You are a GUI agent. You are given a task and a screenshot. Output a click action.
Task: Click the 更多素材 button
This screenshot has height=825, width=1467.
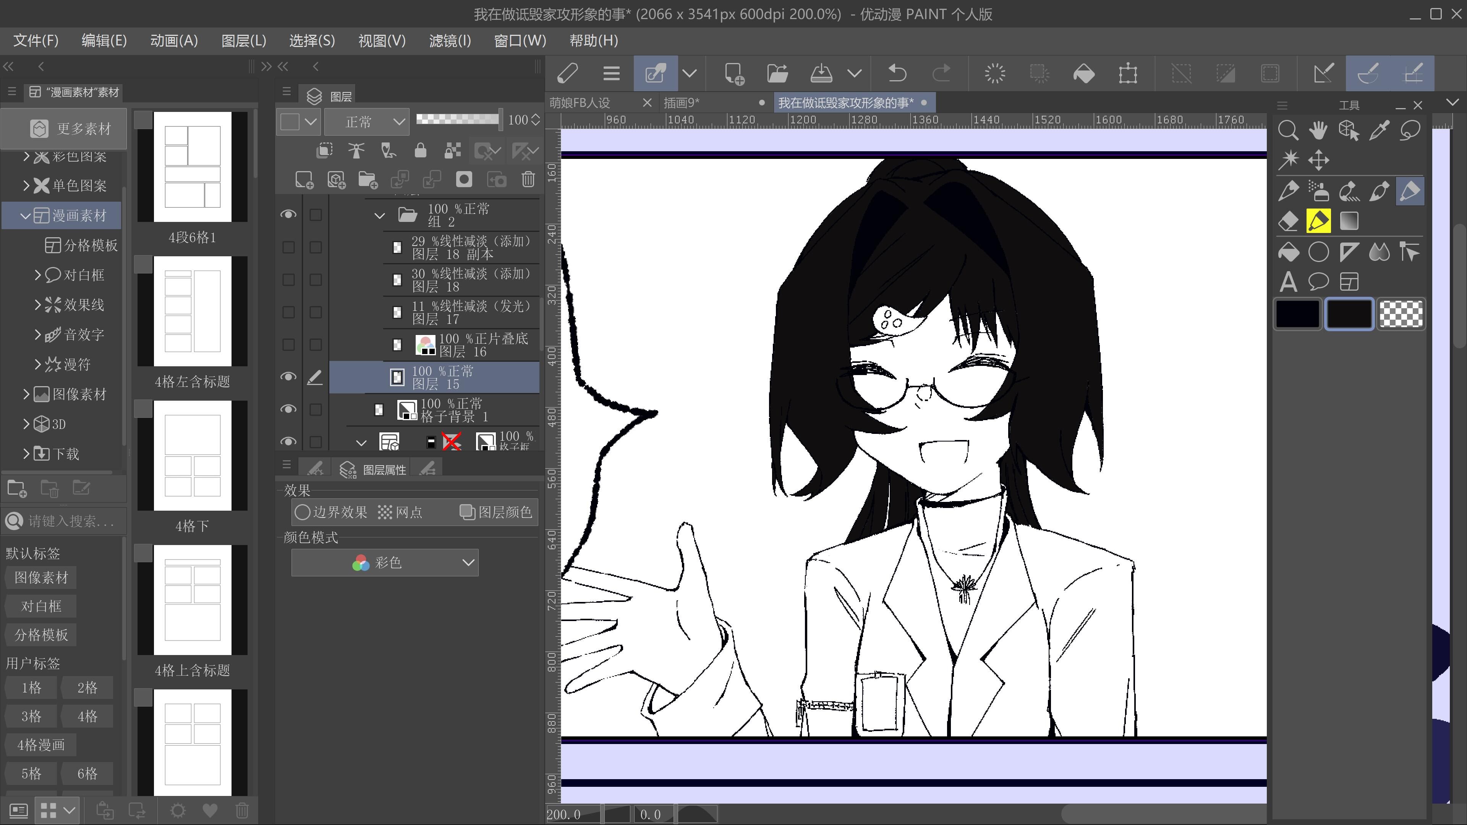click(64, 128)
